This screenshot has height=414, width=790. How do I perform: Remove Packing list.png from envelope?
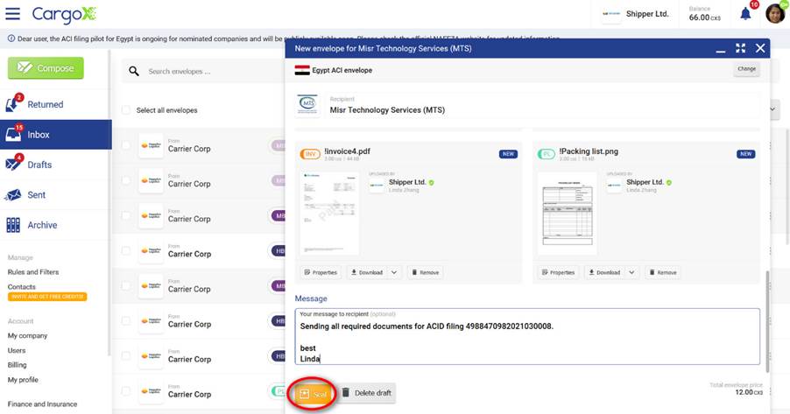[x=662, y=272]
